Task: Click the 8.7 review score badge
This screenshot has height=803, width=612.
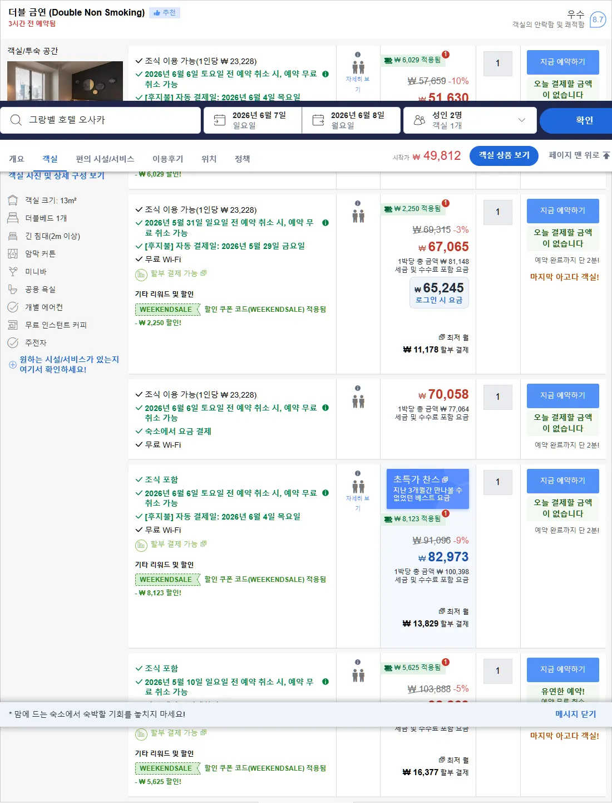Action: point(598,19)
